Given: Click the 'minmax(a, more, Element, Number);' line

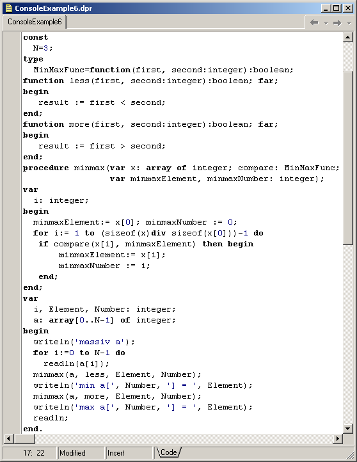Looking at the screenshot, I should point(117,397).
